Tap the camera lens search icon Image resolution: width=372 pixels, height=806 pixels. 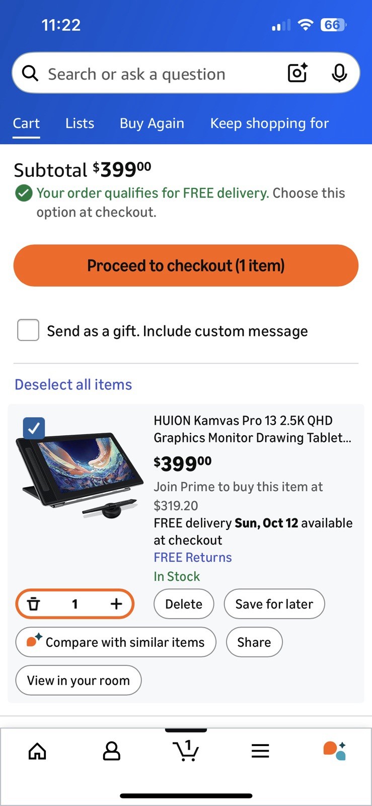click(x=297, y=73)
